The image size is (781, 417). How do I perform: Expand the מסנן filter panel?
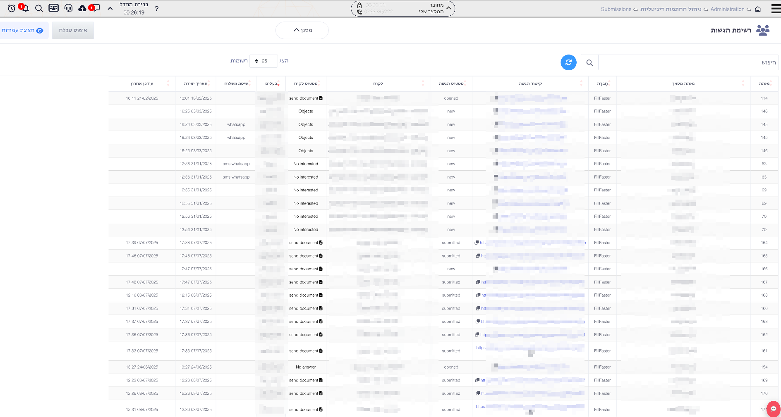(x=302, y=31)
